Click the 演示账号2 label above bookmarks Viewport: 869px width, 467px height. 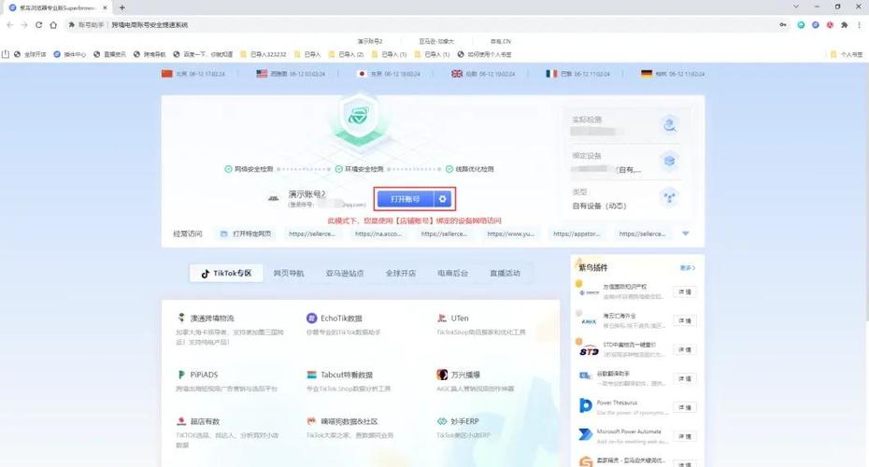coord(370,41)
